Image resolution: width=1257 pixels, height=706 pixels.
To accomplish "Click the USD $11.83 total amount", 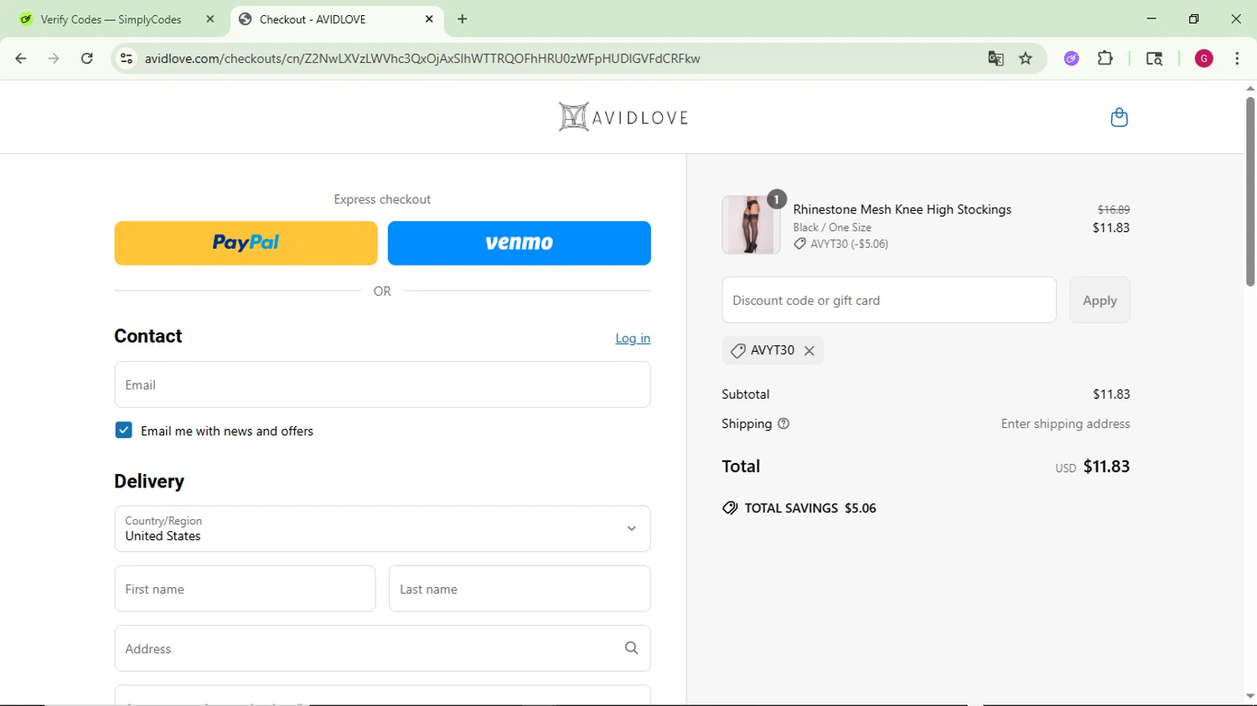I will click(x=1092, y=466).
